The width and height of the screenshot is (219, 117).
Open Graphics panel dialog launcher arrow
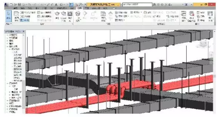click(72, 24)
